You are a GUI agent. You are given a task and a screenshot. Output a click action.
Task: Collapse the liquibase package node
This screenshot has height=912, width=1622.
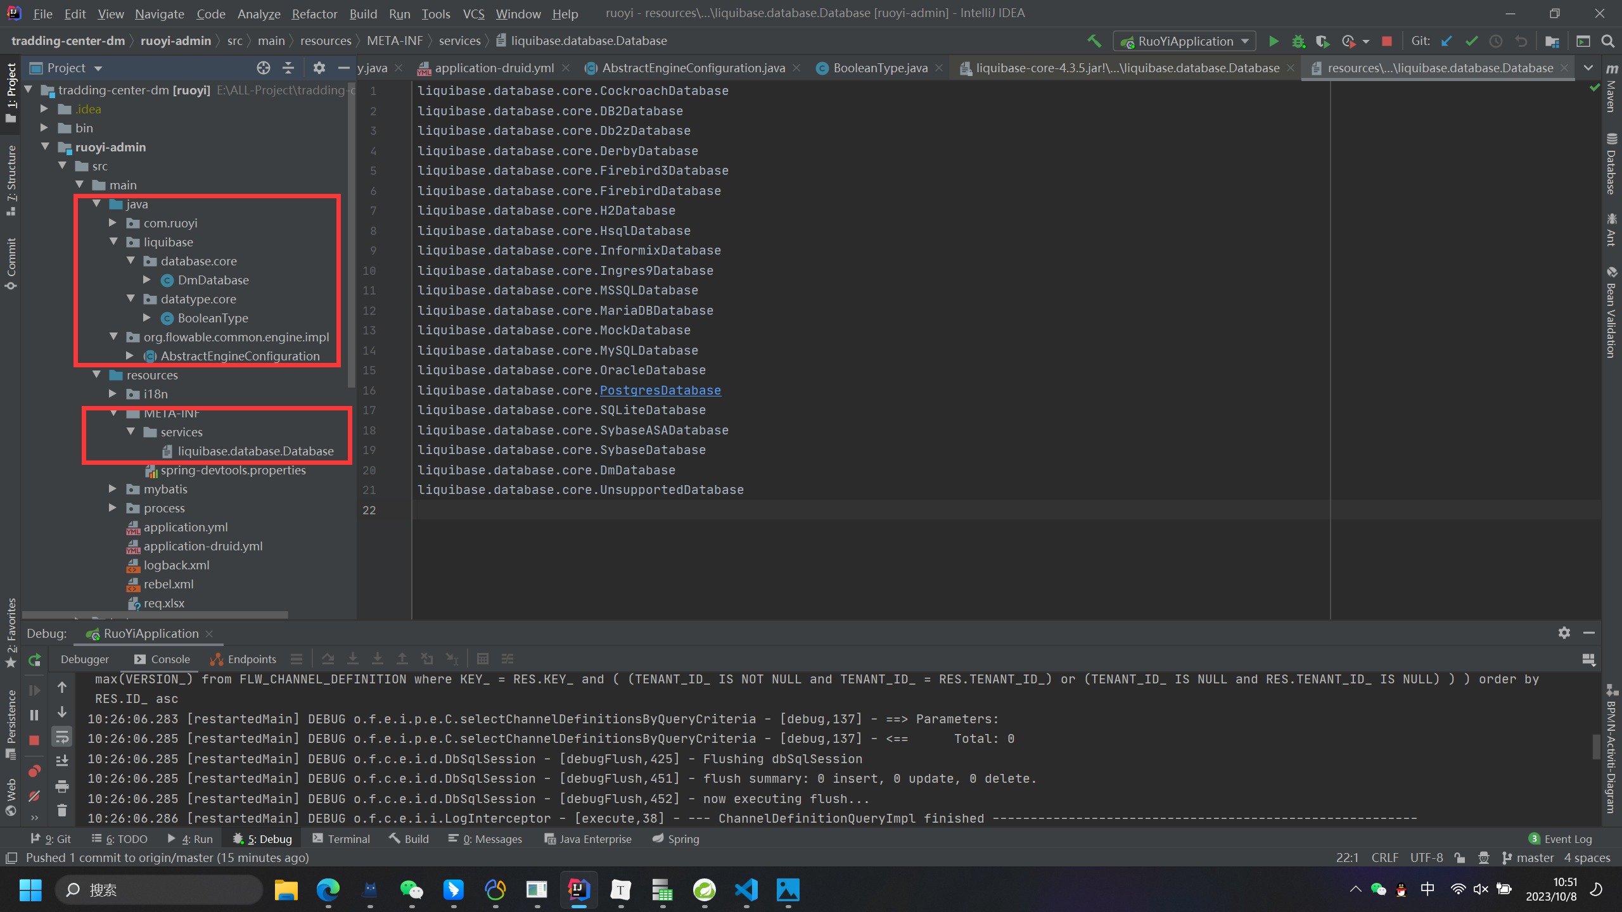point(114,242)
